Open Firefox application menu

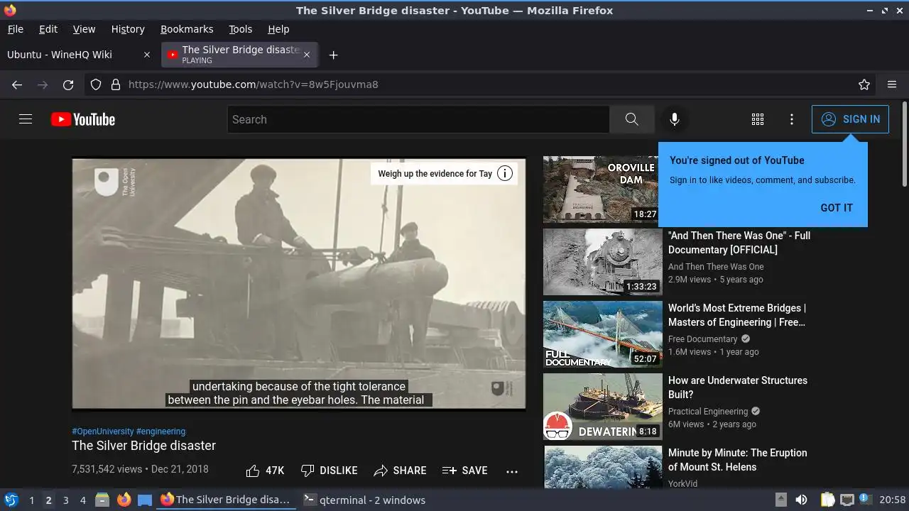[x=892, y=84]
